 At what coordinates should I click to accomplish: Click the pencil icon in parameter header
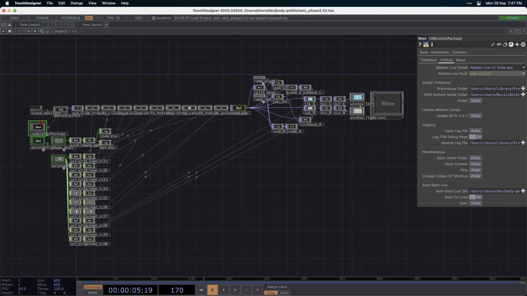(x=493, y=44)
